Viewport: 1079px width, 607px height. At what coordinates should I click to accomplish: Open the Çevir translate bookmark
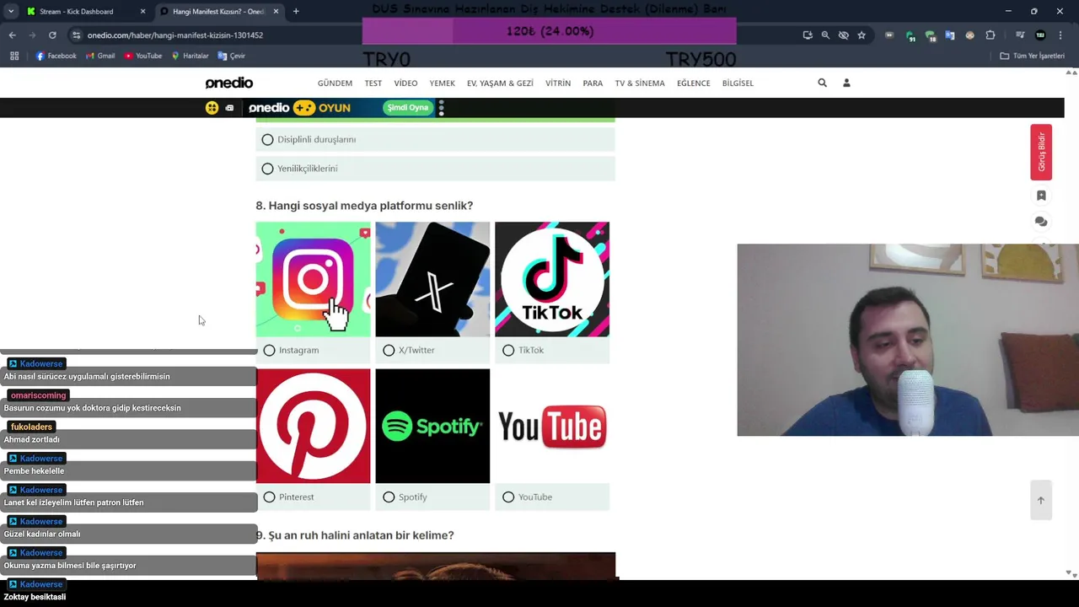232,56
